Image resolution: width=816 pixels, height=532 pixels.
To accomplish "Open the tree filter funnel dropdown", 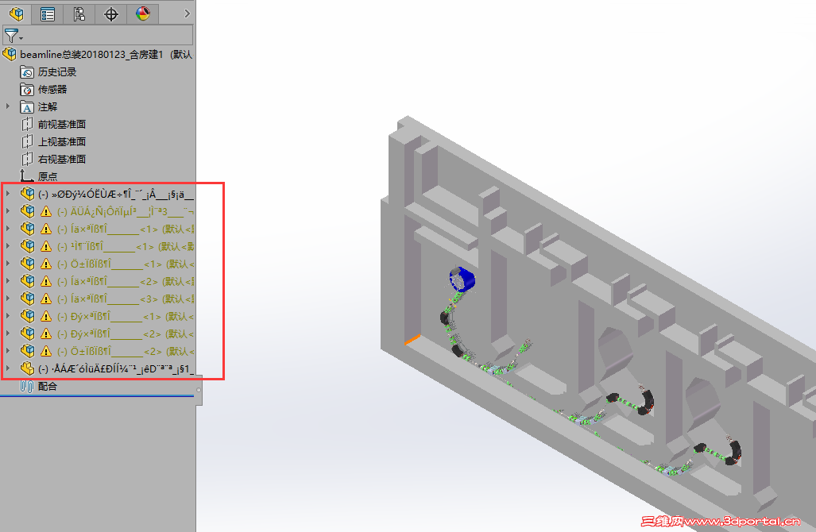I will (x=13, y=36).
